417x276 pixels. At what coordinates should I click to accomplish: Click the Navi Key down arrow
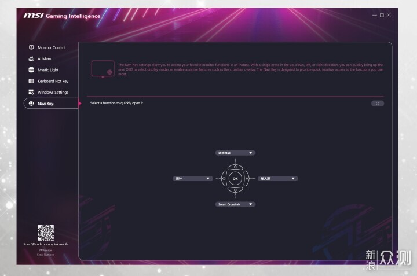point(235,190)
